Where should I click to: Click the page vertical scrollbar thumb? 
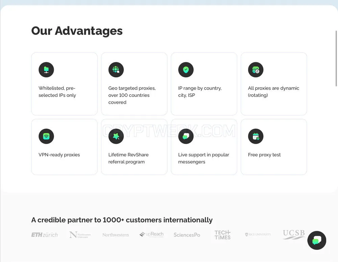point(336,58)
